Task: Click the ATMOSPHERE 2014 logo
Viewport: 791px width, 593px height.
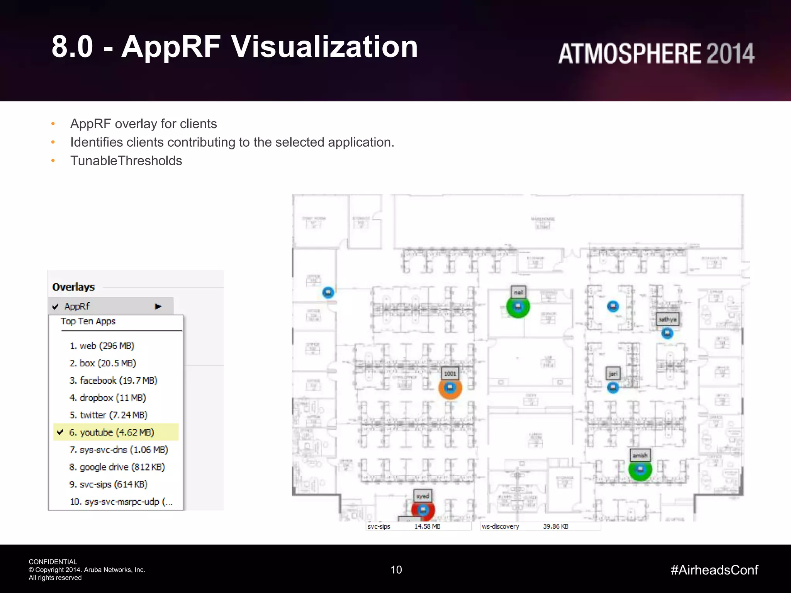Action: 656,53
